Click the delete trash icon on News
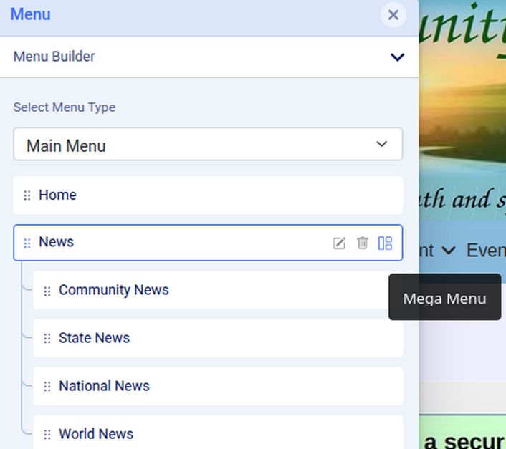This screenshot has height=449, width=506. coord(363,243)
